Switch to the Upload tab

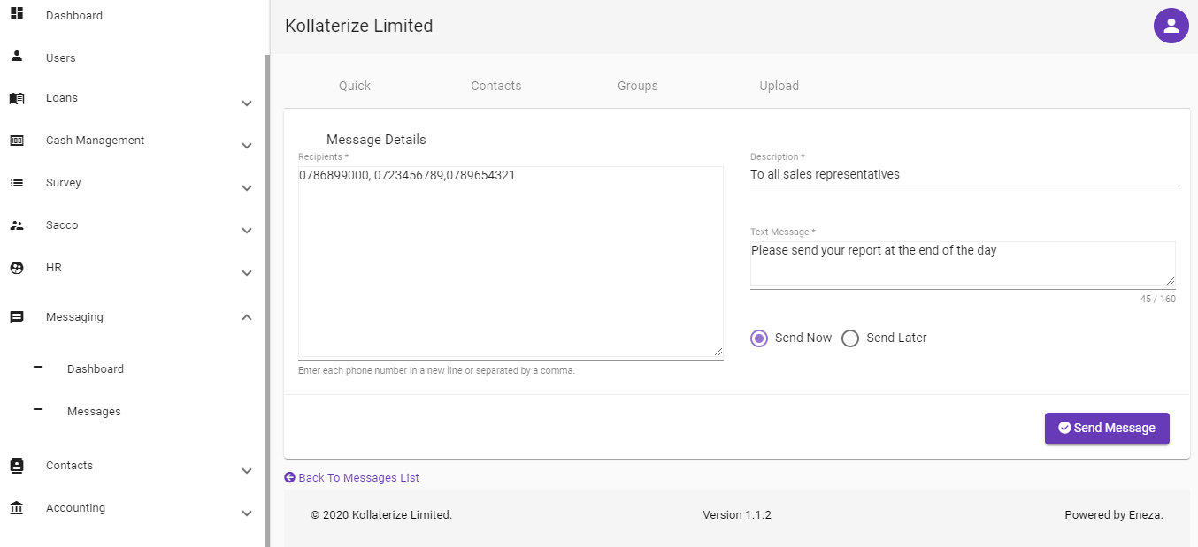[779, 86]
